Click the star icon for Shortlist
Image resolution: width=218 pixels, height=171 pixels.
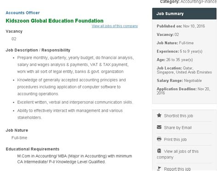click(x=159, y=115)
